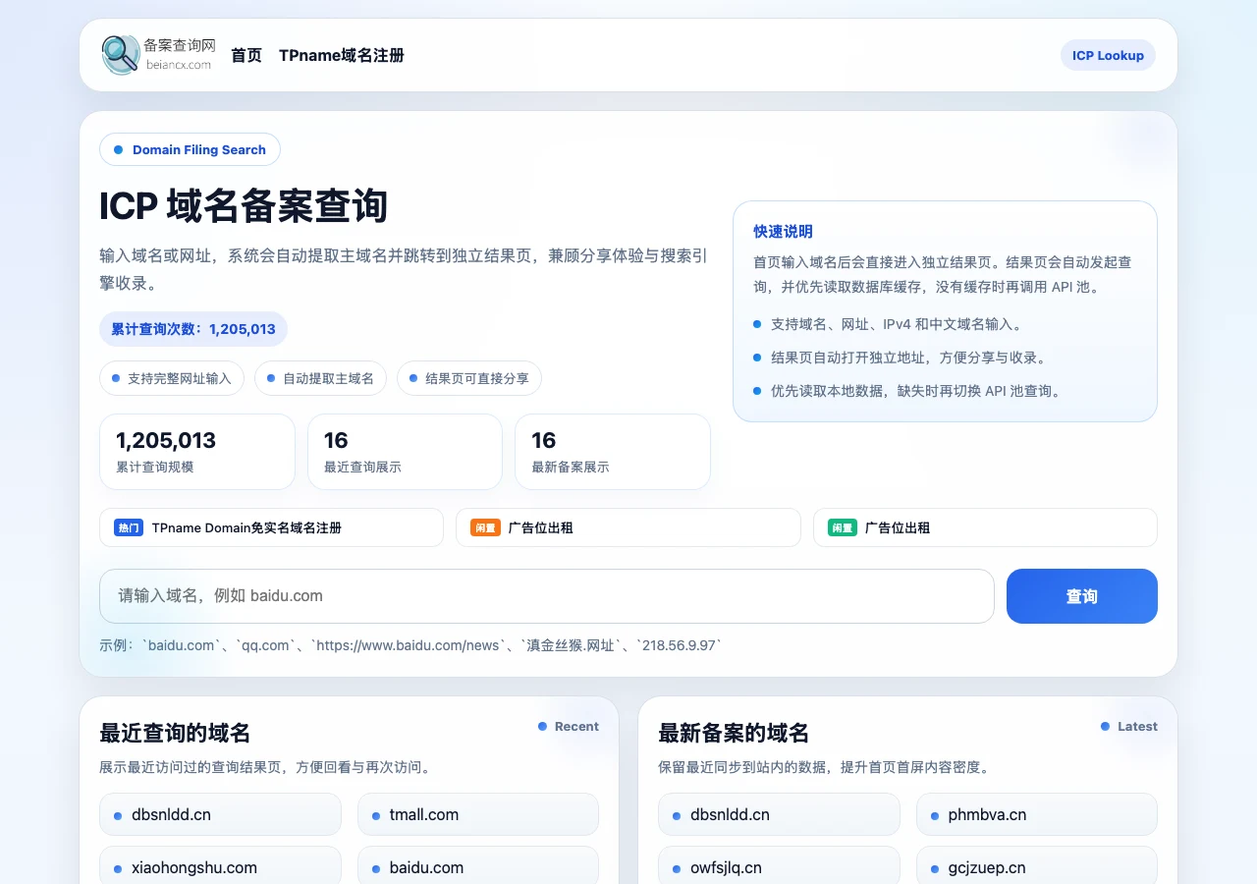Open baidu.com in the recent queries list
This screenshot has height=884, width=1257.
[x=478, y=867]
